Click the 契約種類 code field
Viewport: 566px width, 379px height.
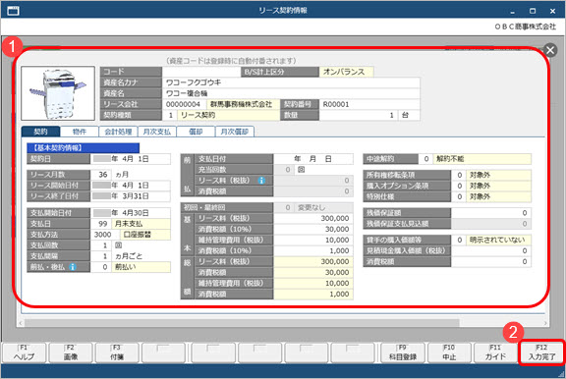pos(170,115)
